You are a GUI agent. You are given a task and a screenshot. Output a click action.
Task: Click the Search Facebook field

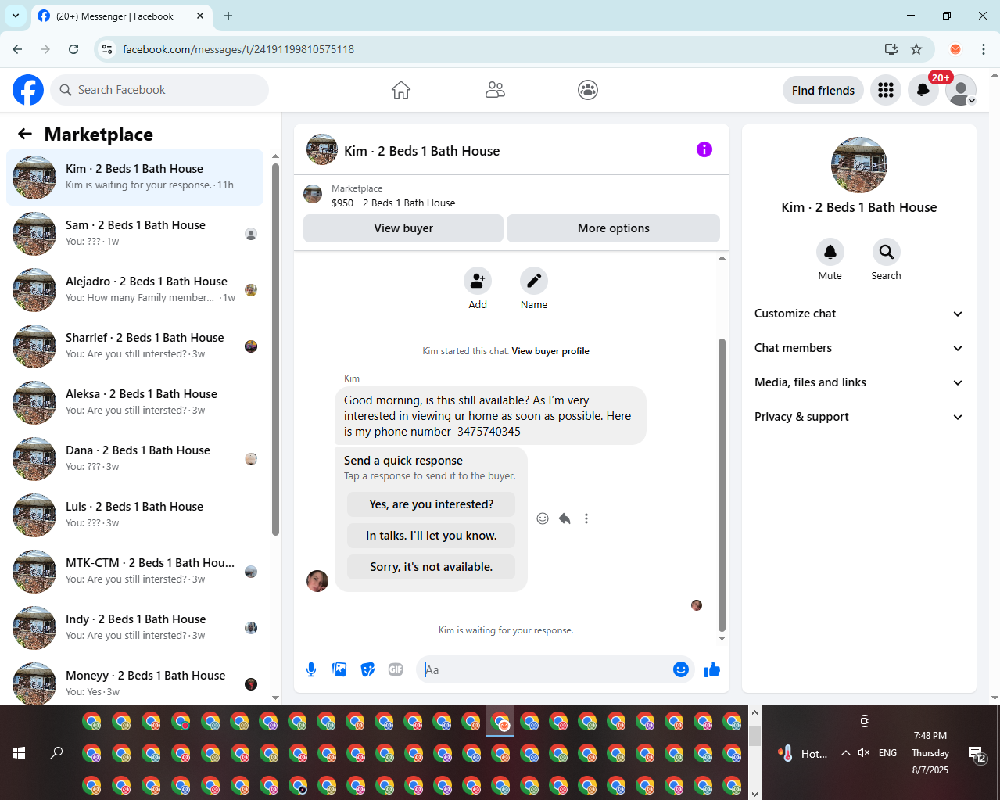coord(159,90)
